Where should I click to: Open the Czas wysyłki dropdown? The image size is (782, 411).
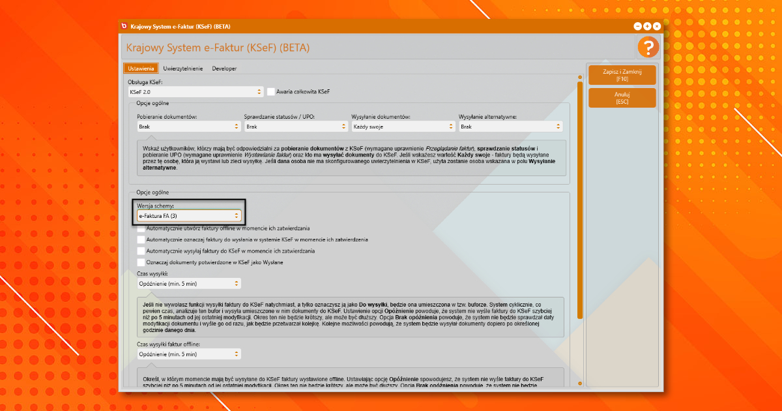coord(189,284)
